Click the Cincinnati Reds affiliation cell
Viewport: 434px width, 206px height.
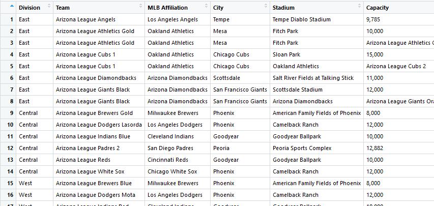point(167,160)
